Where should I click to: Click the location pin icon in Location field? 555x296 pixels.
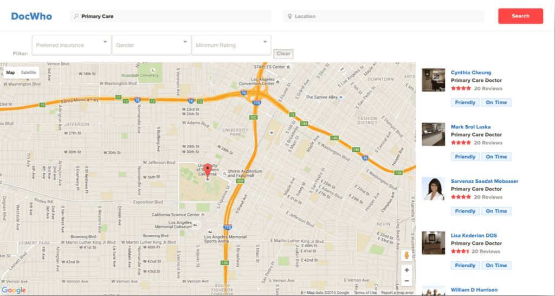(x=289, y=16)
